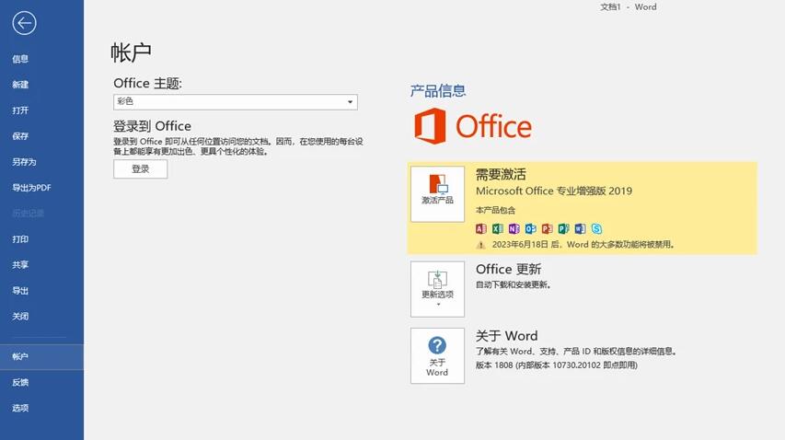
Task: Click the 彩色 theme combo box
Action: (236, 102)
